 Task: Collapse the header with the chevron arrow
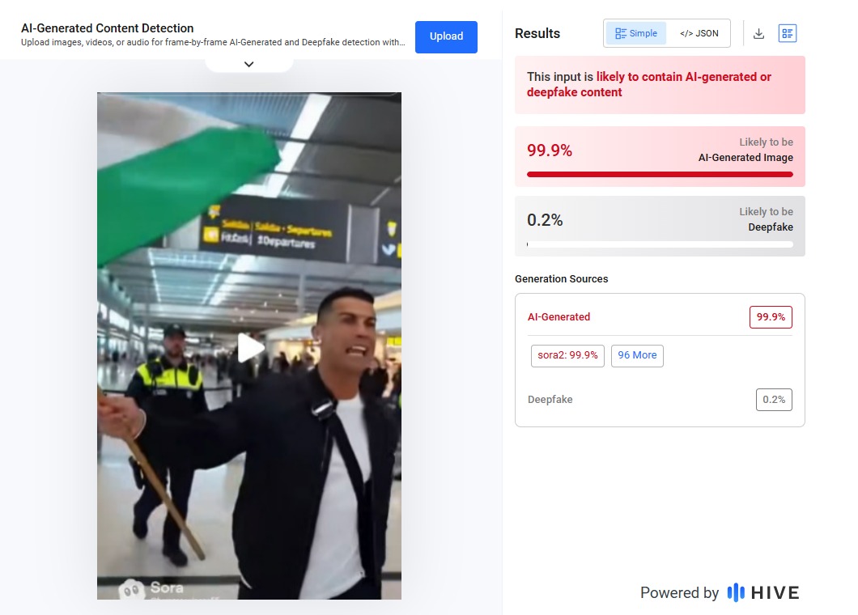tap(248, 64)
